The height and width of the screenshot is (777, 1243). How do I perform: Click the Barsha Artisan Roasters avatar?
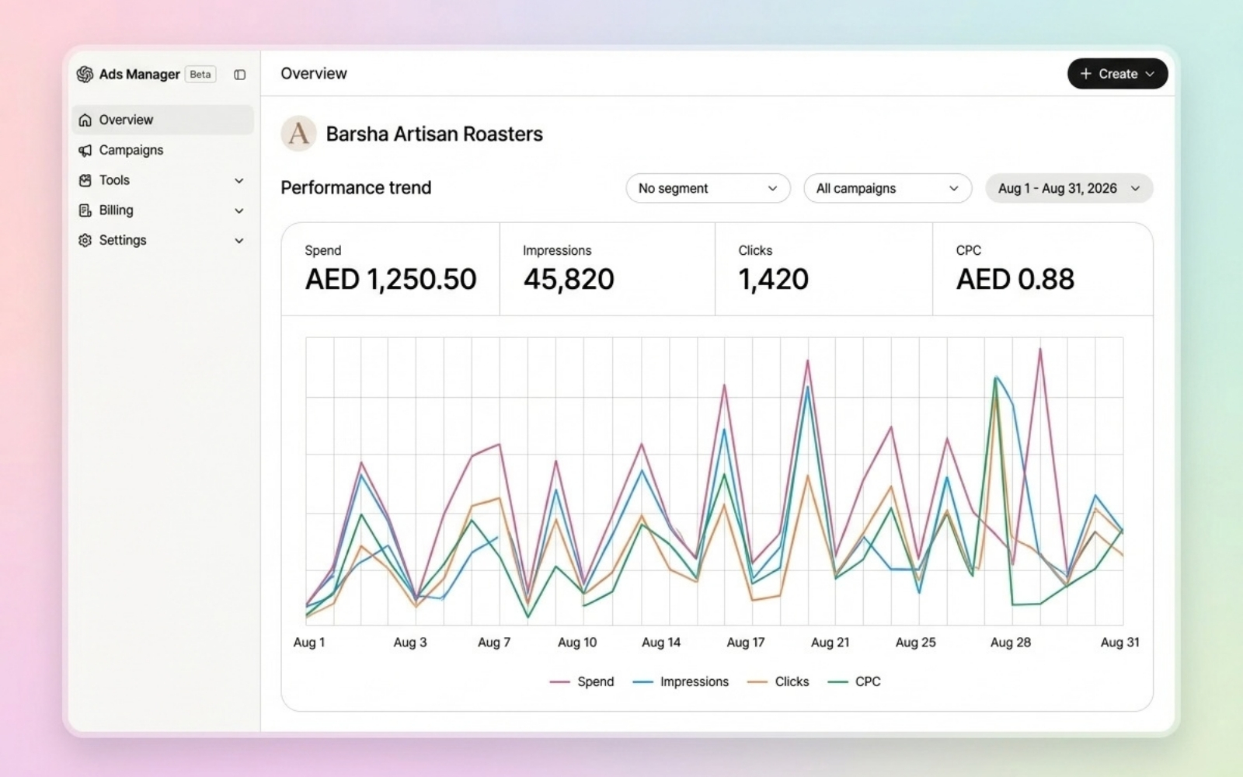[x=298, y=134]
